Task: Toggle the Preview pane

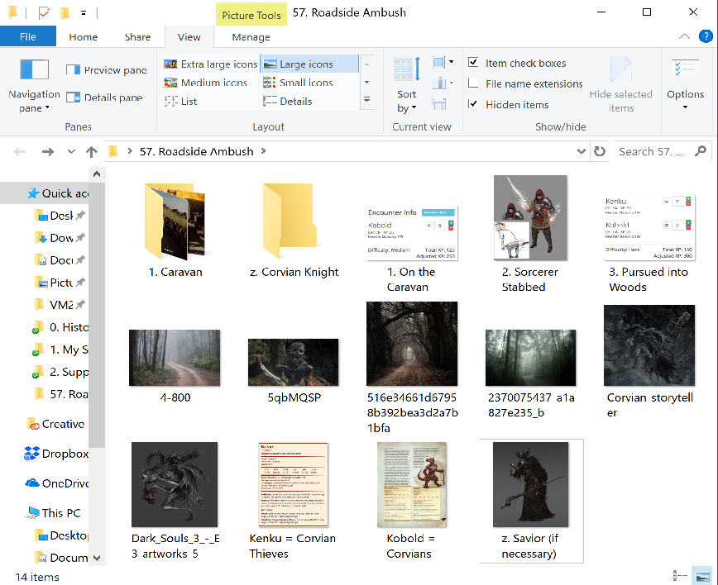Action: pos(106,70)
